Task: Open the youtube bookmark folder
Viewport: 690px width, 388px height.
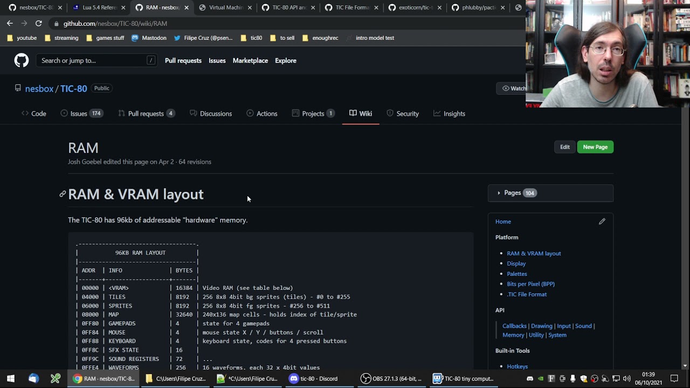Action: coord(22,38)
